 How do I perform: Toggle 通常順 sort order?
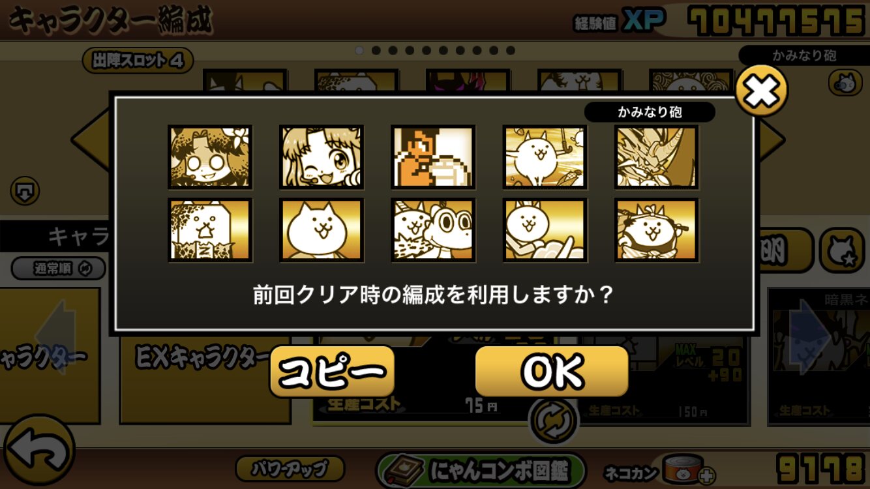(x=59, y=269)
